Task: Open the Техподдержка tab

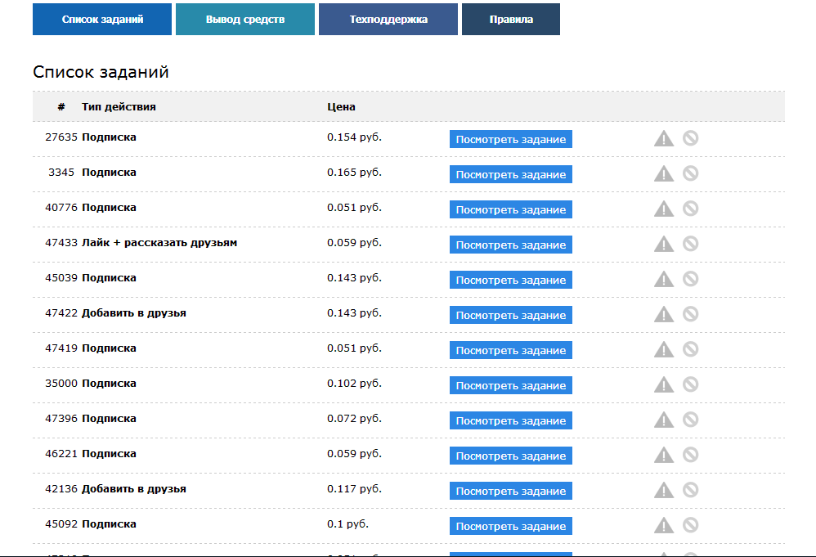Action: pyautogui.click(x=388, y=20)
